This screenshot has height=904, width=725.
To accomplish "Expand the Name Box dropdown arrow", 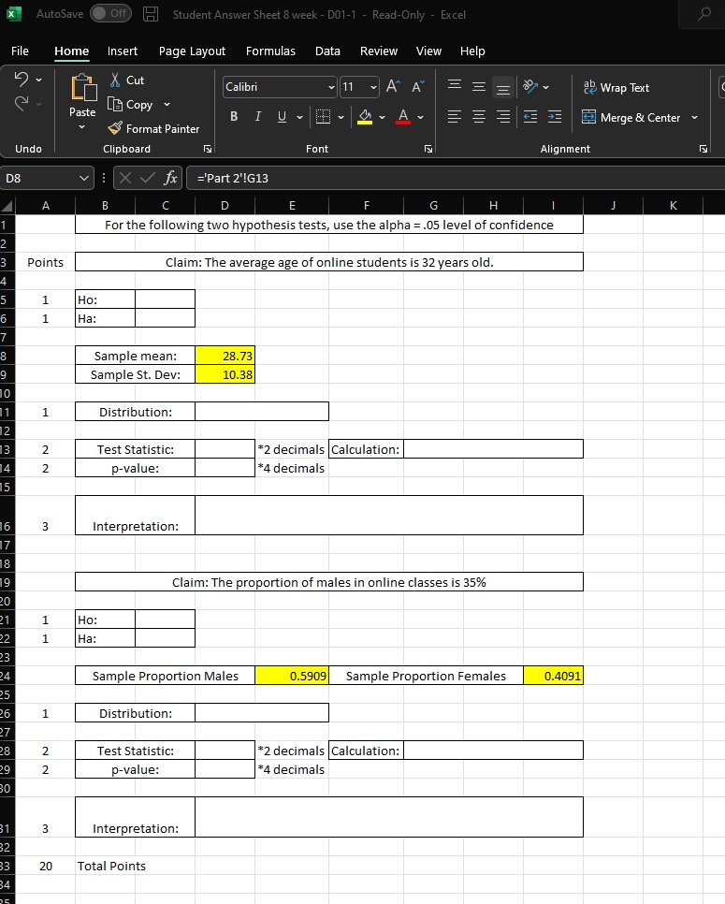I will 83,178.
